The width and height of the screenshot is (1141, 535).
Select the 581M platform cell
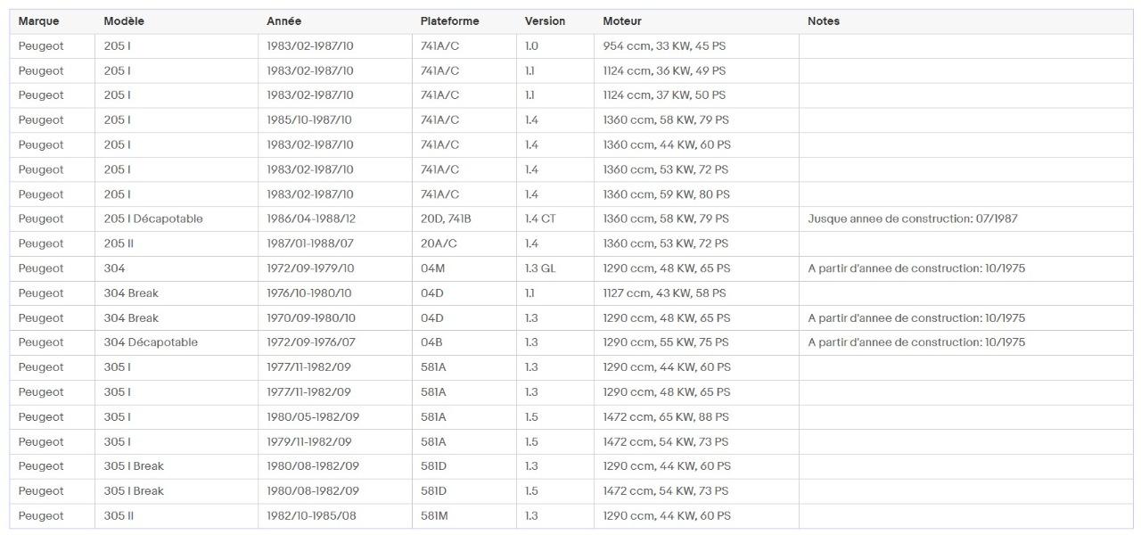(434, 515)
